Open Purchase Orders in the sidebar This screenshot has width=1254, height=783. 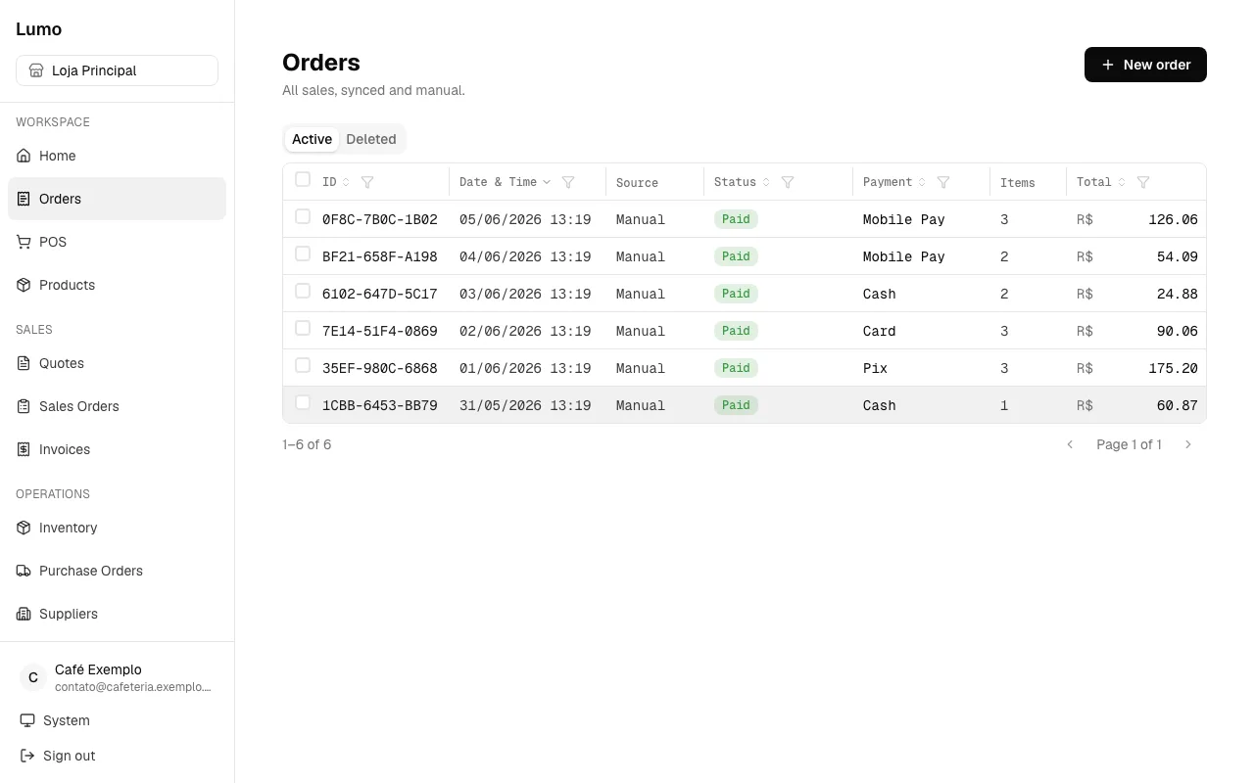[x=117, y=571]
